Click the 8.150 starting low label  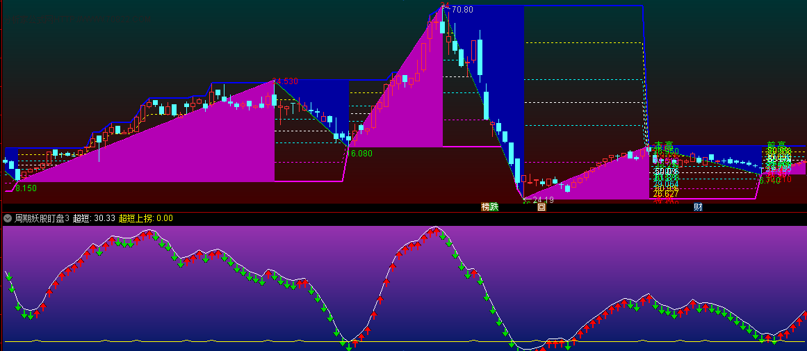[x=26, y=188]
